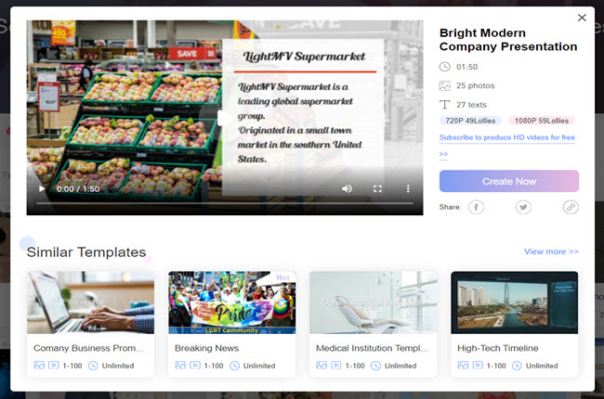Play the video using the player's play button
Screen dimensions: 604x399
[41, 188]
